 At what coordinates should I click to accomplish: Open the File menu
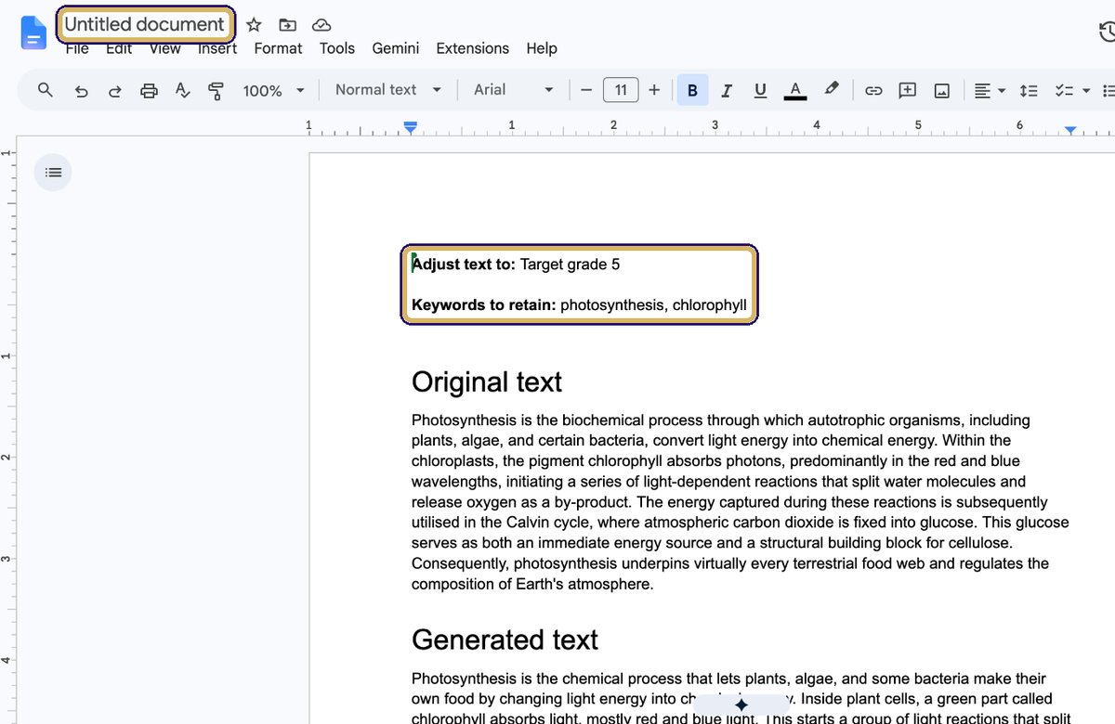77,48
